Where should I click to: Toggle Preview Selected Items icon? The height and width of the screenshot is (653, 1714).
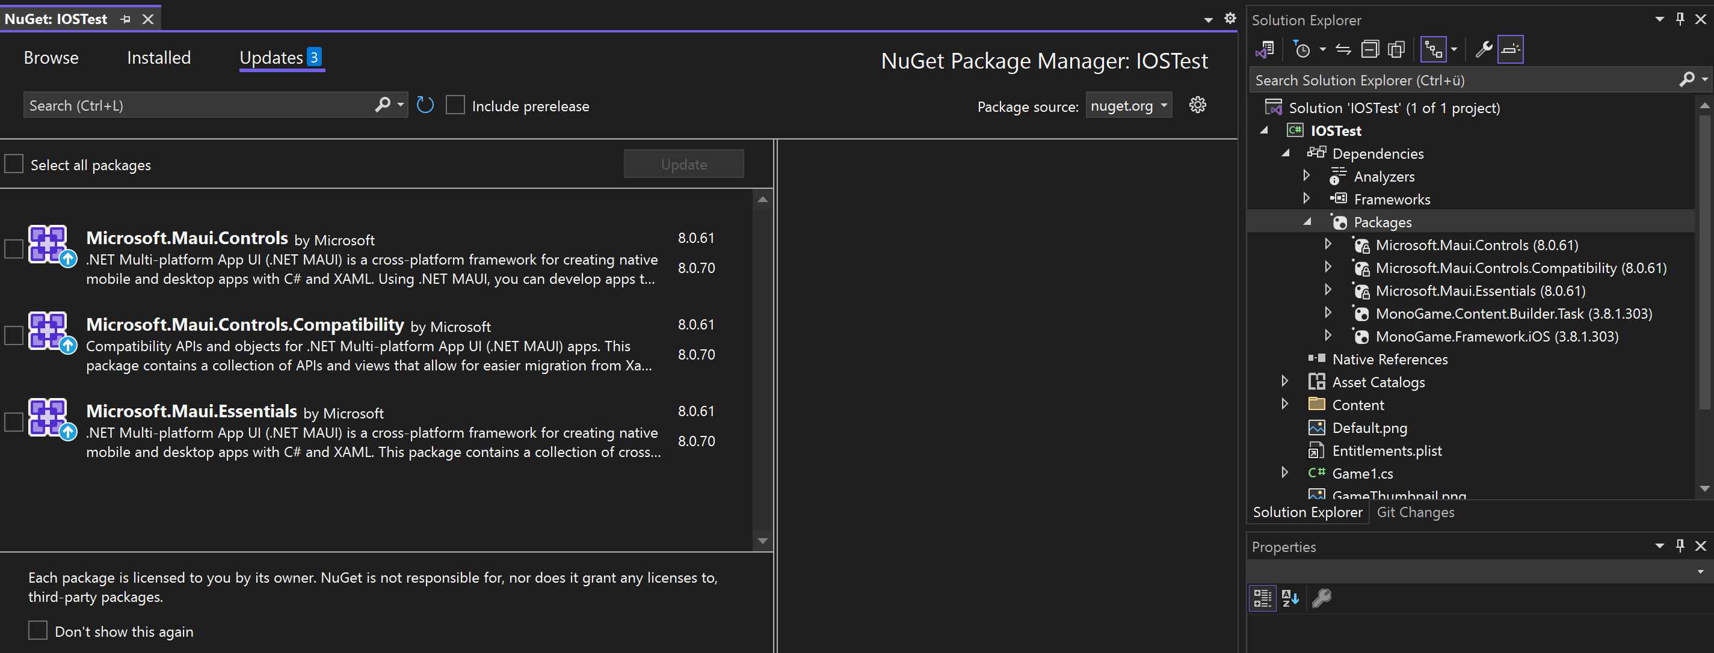point(1511,49)
